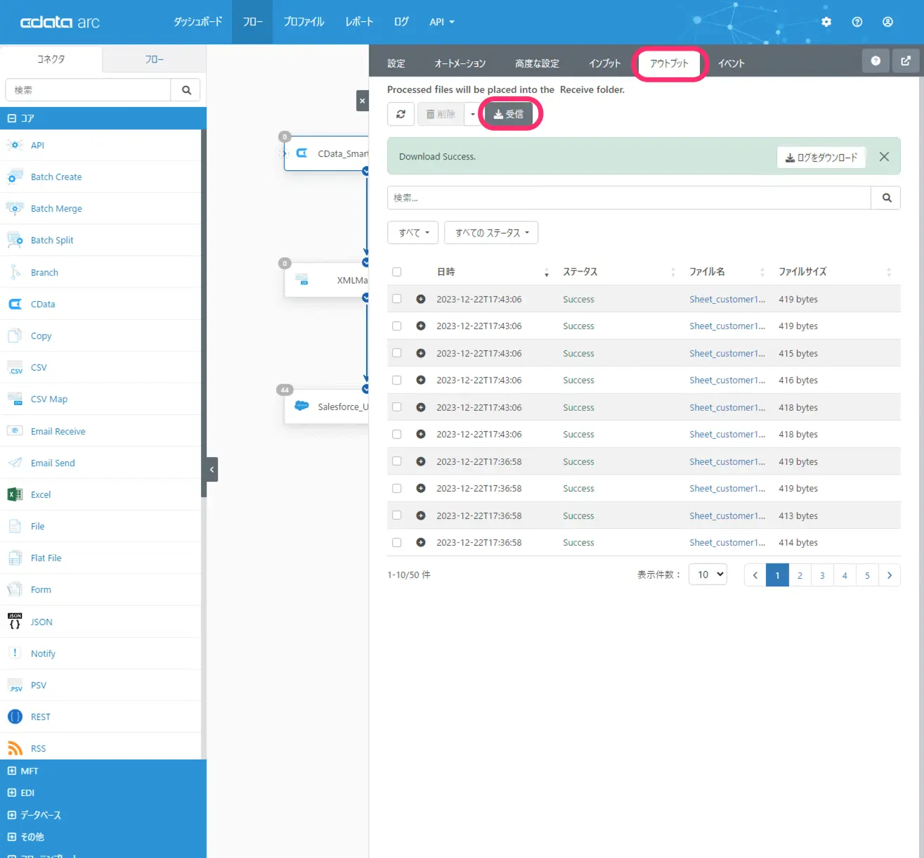The image size is (924, 858).
Task: Click the 受信 receive button
Action: pyautogui.click(x=508, y=114)
